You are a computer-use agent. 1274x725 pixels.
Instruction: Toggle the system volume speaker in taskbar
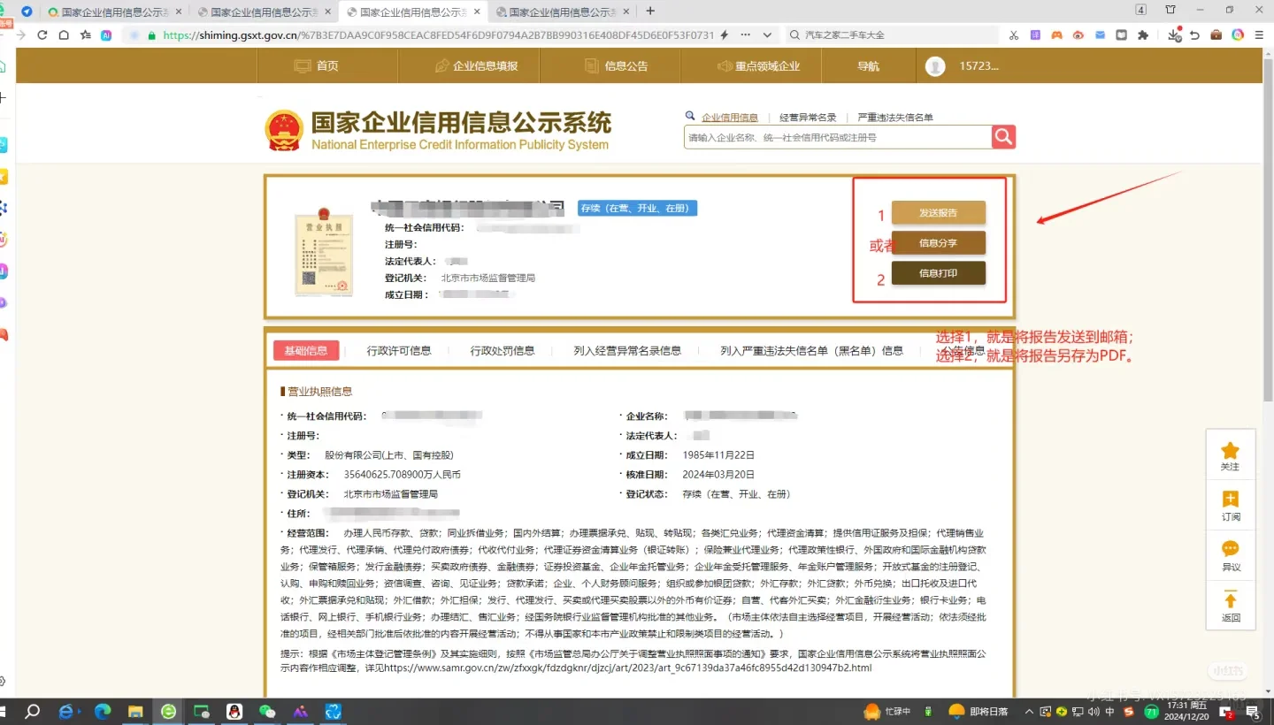coord(1094,711)
